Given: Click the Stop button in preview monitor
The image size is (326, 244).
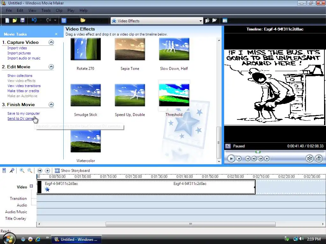Looking at the screenshot, I should pos(239,159).
